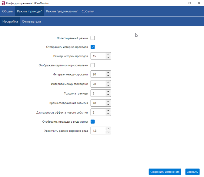
Task: Increase 'Толщина границы' using up arrow
Action: tap(108, 92)
